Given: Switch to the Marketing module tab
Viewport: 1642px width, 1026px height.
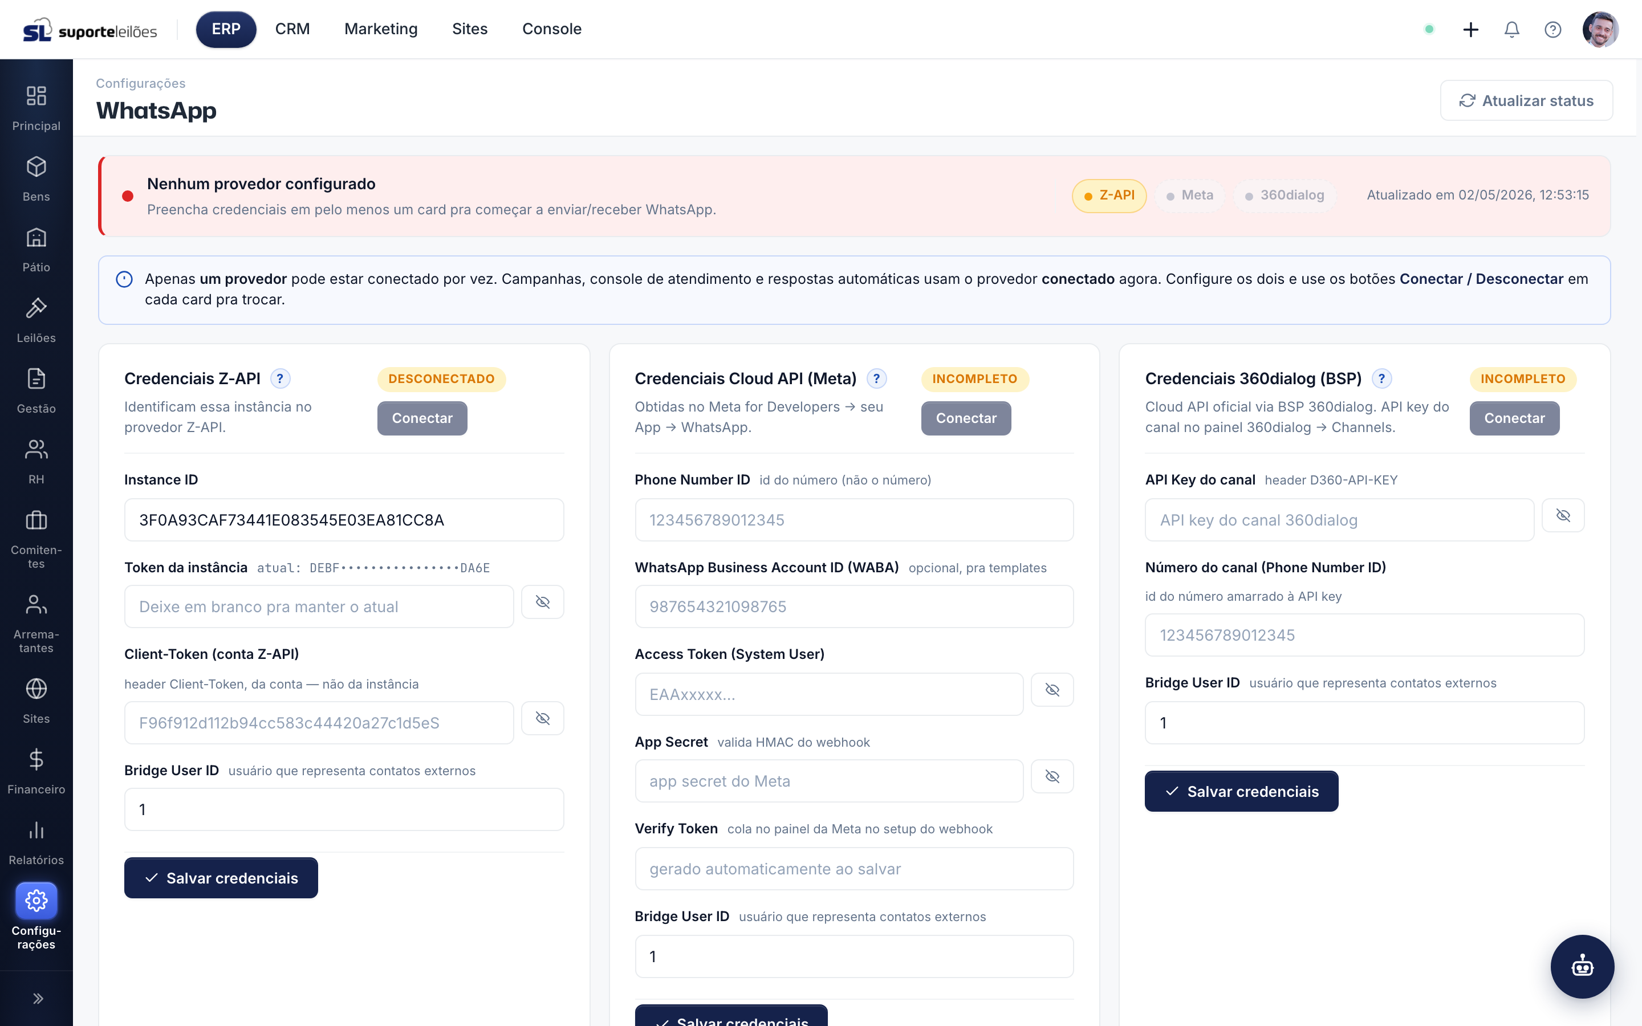Looking at the screenshot, I should (x=381, y=29).
